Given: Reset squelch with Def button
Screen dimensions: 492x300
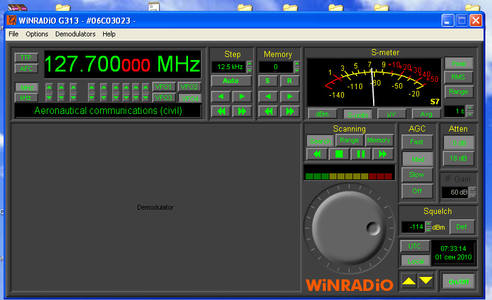Looking at the screenshot, I should [x=462, y=227].
